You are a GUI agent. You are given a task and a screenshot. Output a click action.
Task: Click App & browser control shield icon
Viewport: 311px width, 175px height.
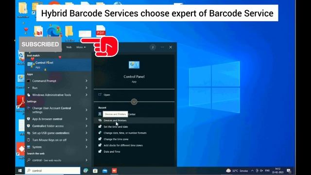click(x=29, y=119)
